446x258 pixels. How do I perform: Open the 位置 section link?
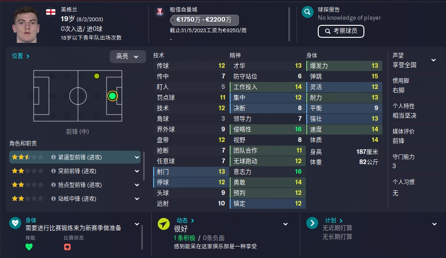tap(20, 56)
